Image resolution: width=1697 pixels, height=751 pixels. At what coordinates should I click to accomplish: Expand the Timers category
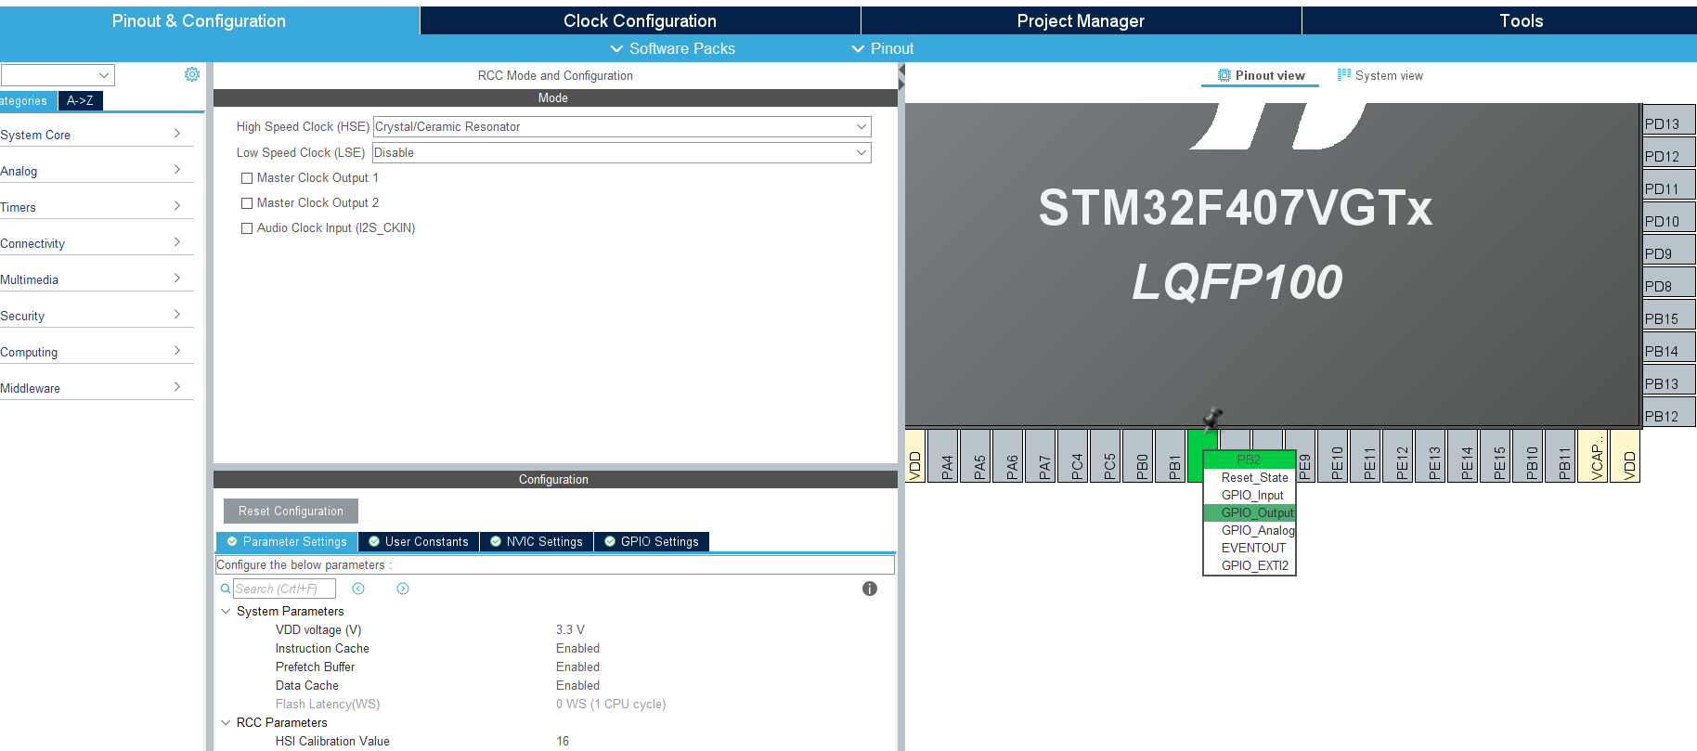(97, 207)
